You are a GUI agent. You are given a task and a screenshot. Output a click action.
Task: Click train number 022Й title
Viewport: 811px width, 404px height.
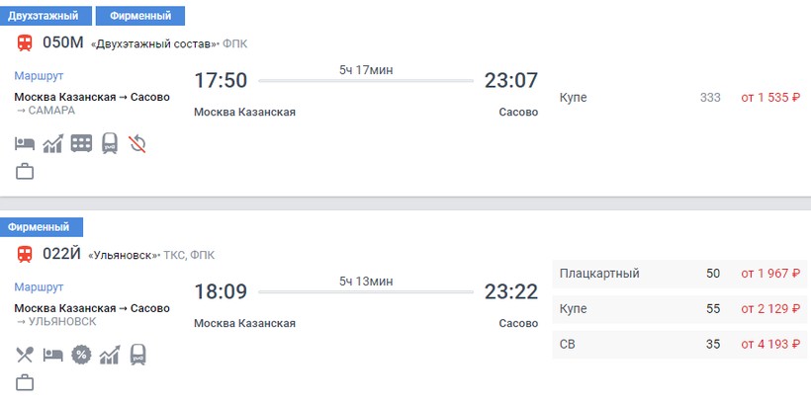(x=61, y=254)
